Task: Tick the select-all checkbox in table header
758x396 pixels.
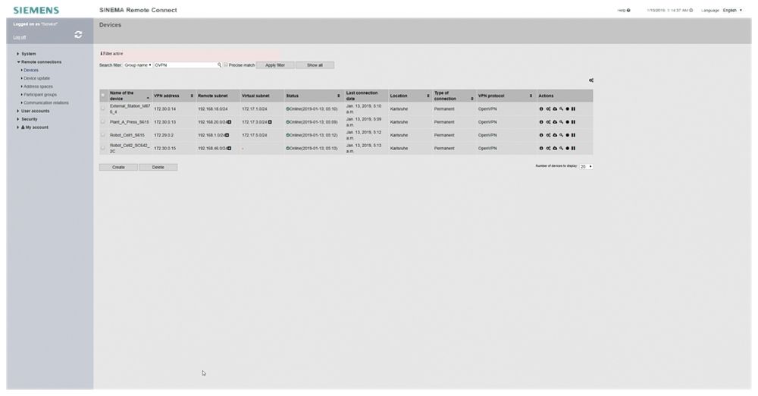Action: click(103, 96)
